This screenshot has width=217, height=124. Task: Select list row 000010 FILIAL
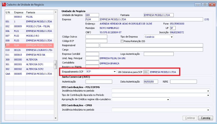(x=29, y=17)
